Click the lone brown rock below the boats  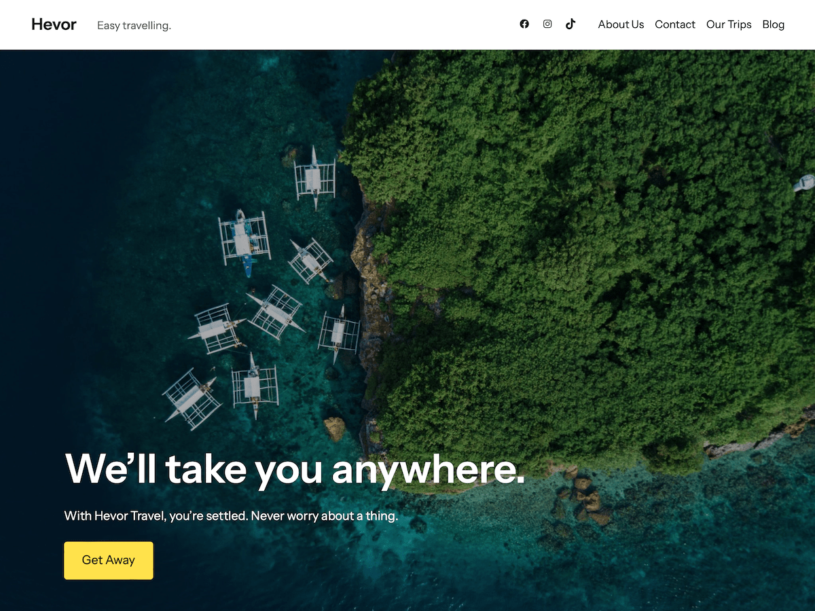334,428
